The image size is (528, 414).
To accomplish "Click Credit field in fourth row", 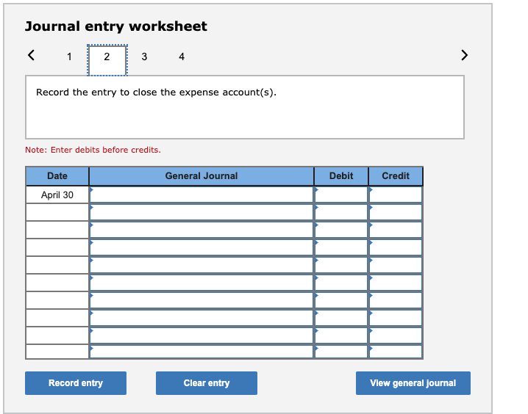I will click(396, 247).
